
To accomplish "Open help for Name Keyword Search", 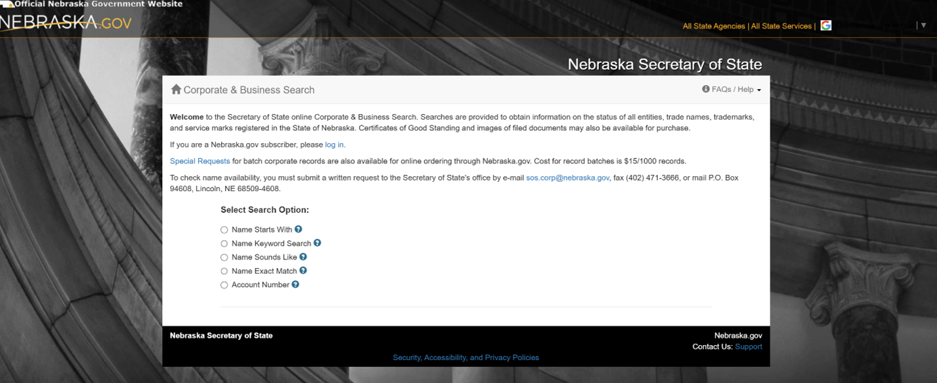I will coord(317,242).
